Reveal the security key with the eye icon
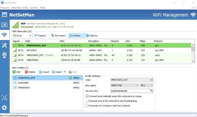 pyautogui.click(x=151, y=91)
